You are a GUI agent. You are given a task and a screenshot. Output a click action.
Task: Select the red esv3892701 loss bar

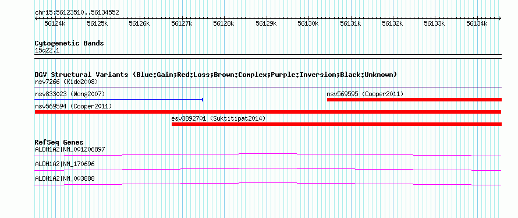coord(336,124)
